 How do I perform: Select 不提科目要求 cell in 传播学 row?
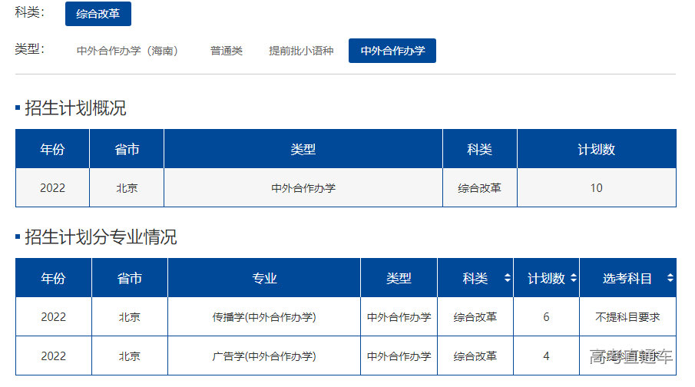coord(627,317)
